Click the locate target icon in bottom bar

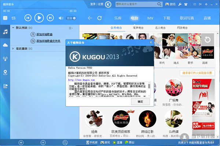point(43,143)
